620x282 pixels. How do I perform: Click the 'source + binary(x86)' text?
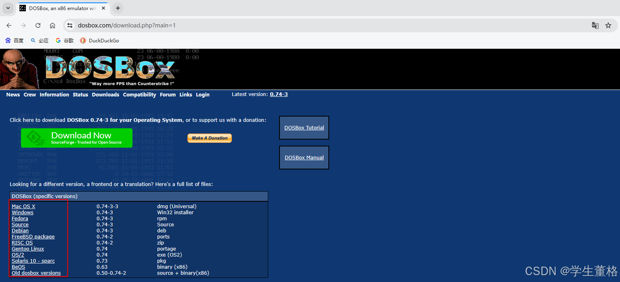(183, 273)
